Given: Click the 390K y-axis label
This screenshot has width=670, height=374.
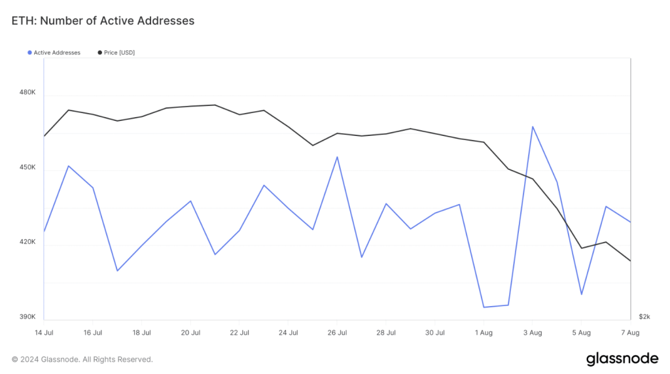Looking at the screenshot, I should 27,317.
